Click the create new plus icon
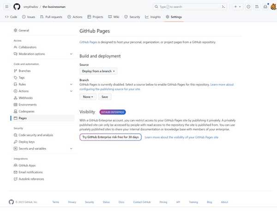The height and width of the screenshot is (215, 277). tap(235, 7)
